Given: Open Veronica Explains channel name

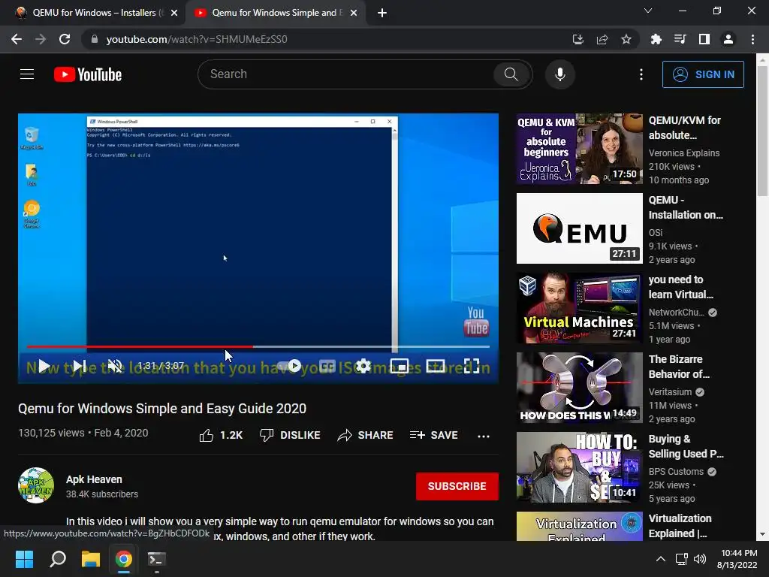Looking at the screenshot, I should point(684,153).
